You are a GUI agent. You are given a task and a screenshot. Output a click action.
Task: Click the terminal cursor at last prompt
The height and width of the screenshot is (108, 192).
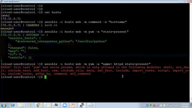click(45, 77)
